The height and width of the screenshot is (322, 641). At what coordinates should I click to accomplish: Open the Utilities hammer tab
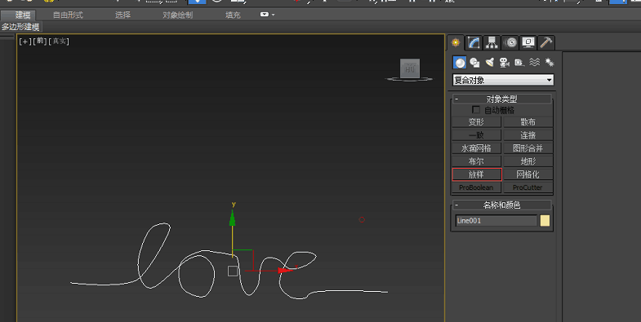pos(546,42)
